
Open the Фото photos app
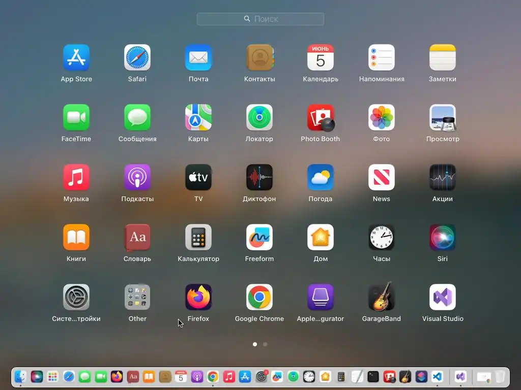click(x=382, y=118)
